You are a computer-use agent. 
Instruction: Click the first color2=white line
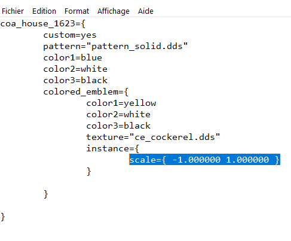click(x=75, y=69)
